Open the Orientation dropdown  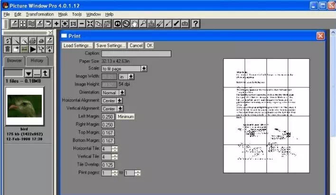coord(113,93)
